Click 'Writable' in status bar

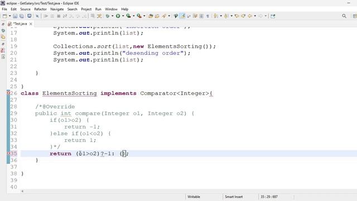pyautogui.click(x=194, y=197)
